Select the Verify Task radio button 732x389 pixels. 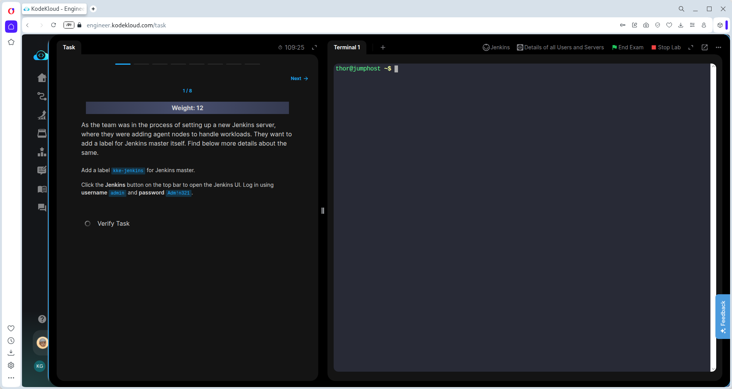(x=88, y=223)
